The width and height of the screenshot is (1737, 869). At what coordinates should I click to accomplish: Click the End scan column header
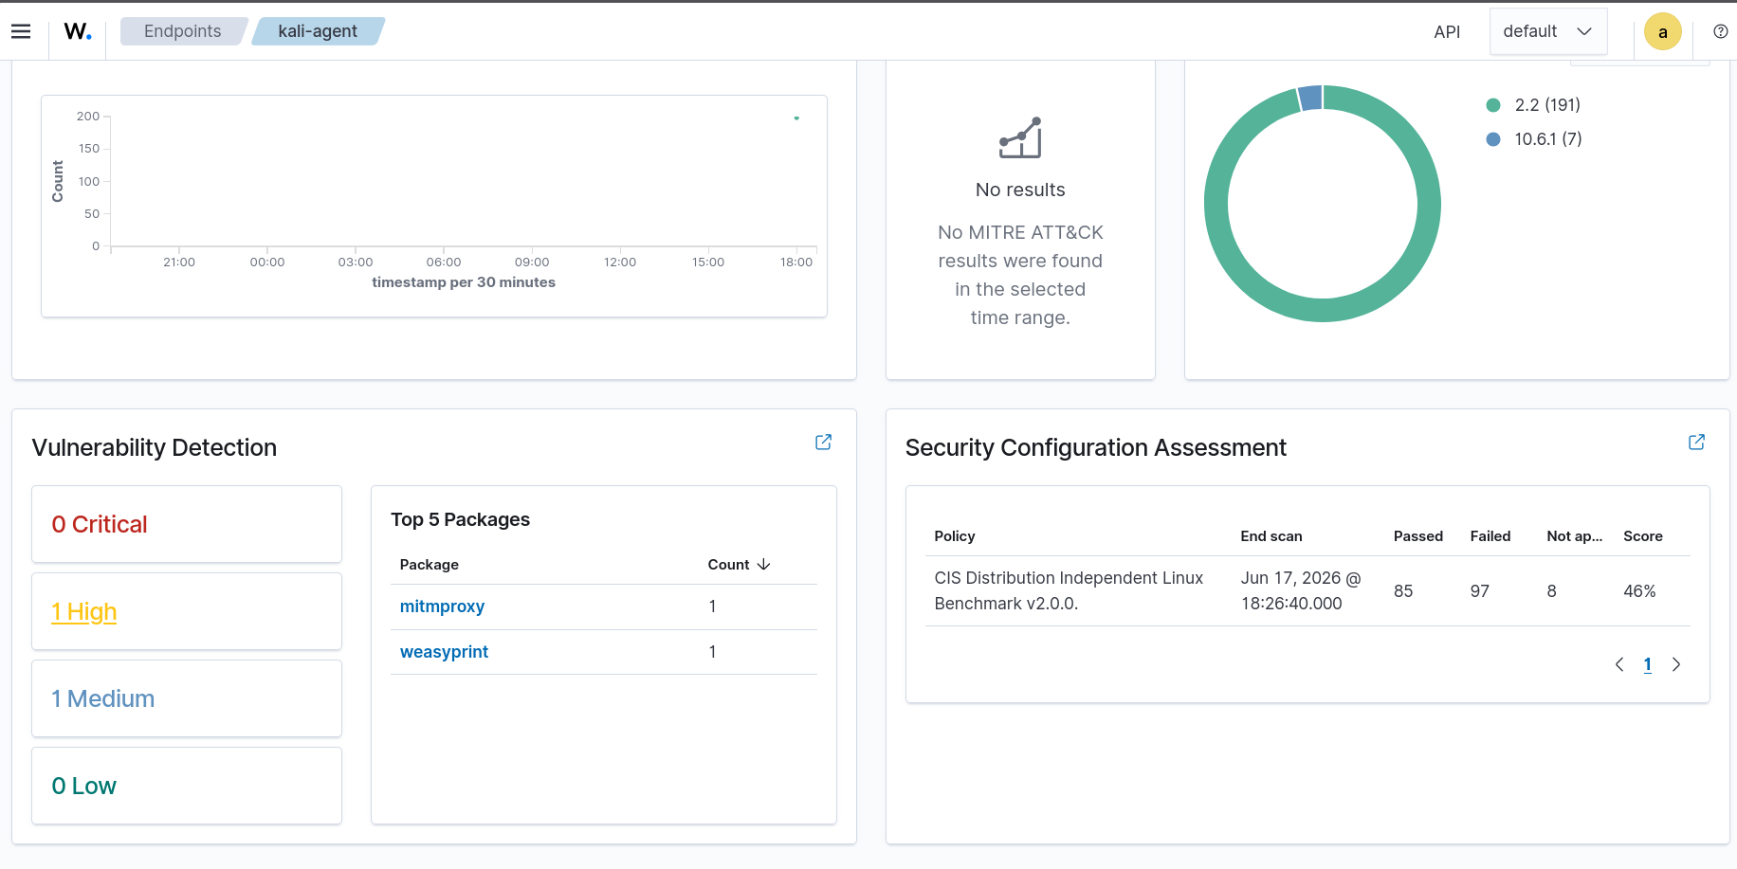(x=1271, y=535)
